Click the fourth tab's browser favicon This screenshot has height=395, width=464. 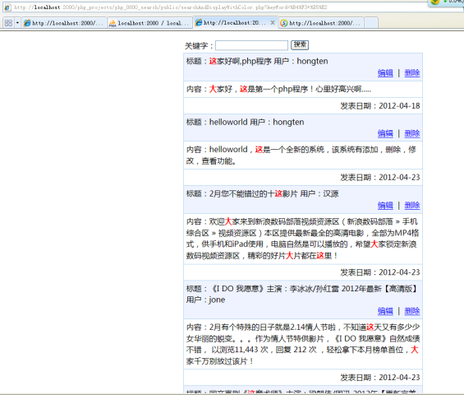click(x=284, y=23)
